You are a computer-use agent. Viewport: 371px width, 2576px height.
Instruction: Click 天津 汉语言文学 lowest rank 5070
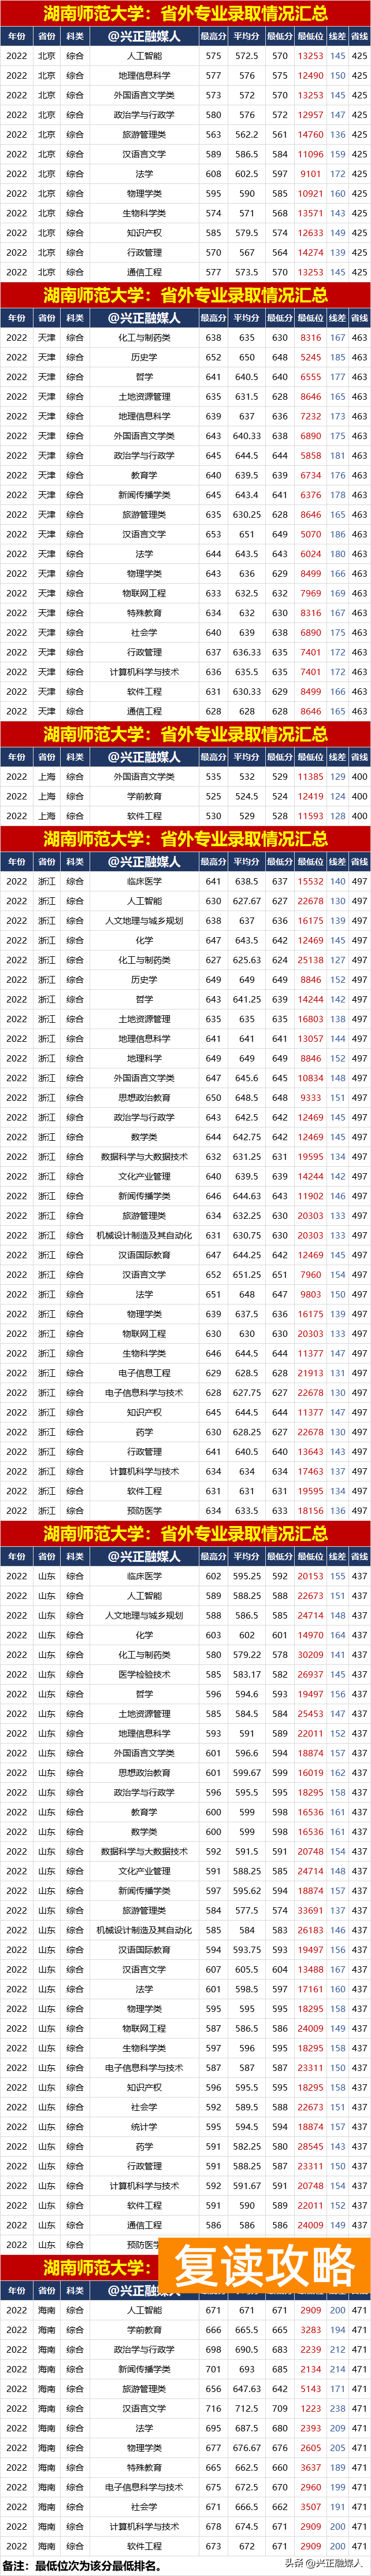tap(311, 534)
